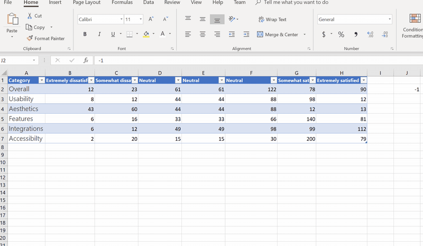The width and height of the screenshot is (423, 246).
Task: Decrease font size with smaller A
Action: (x=165, y=19)
